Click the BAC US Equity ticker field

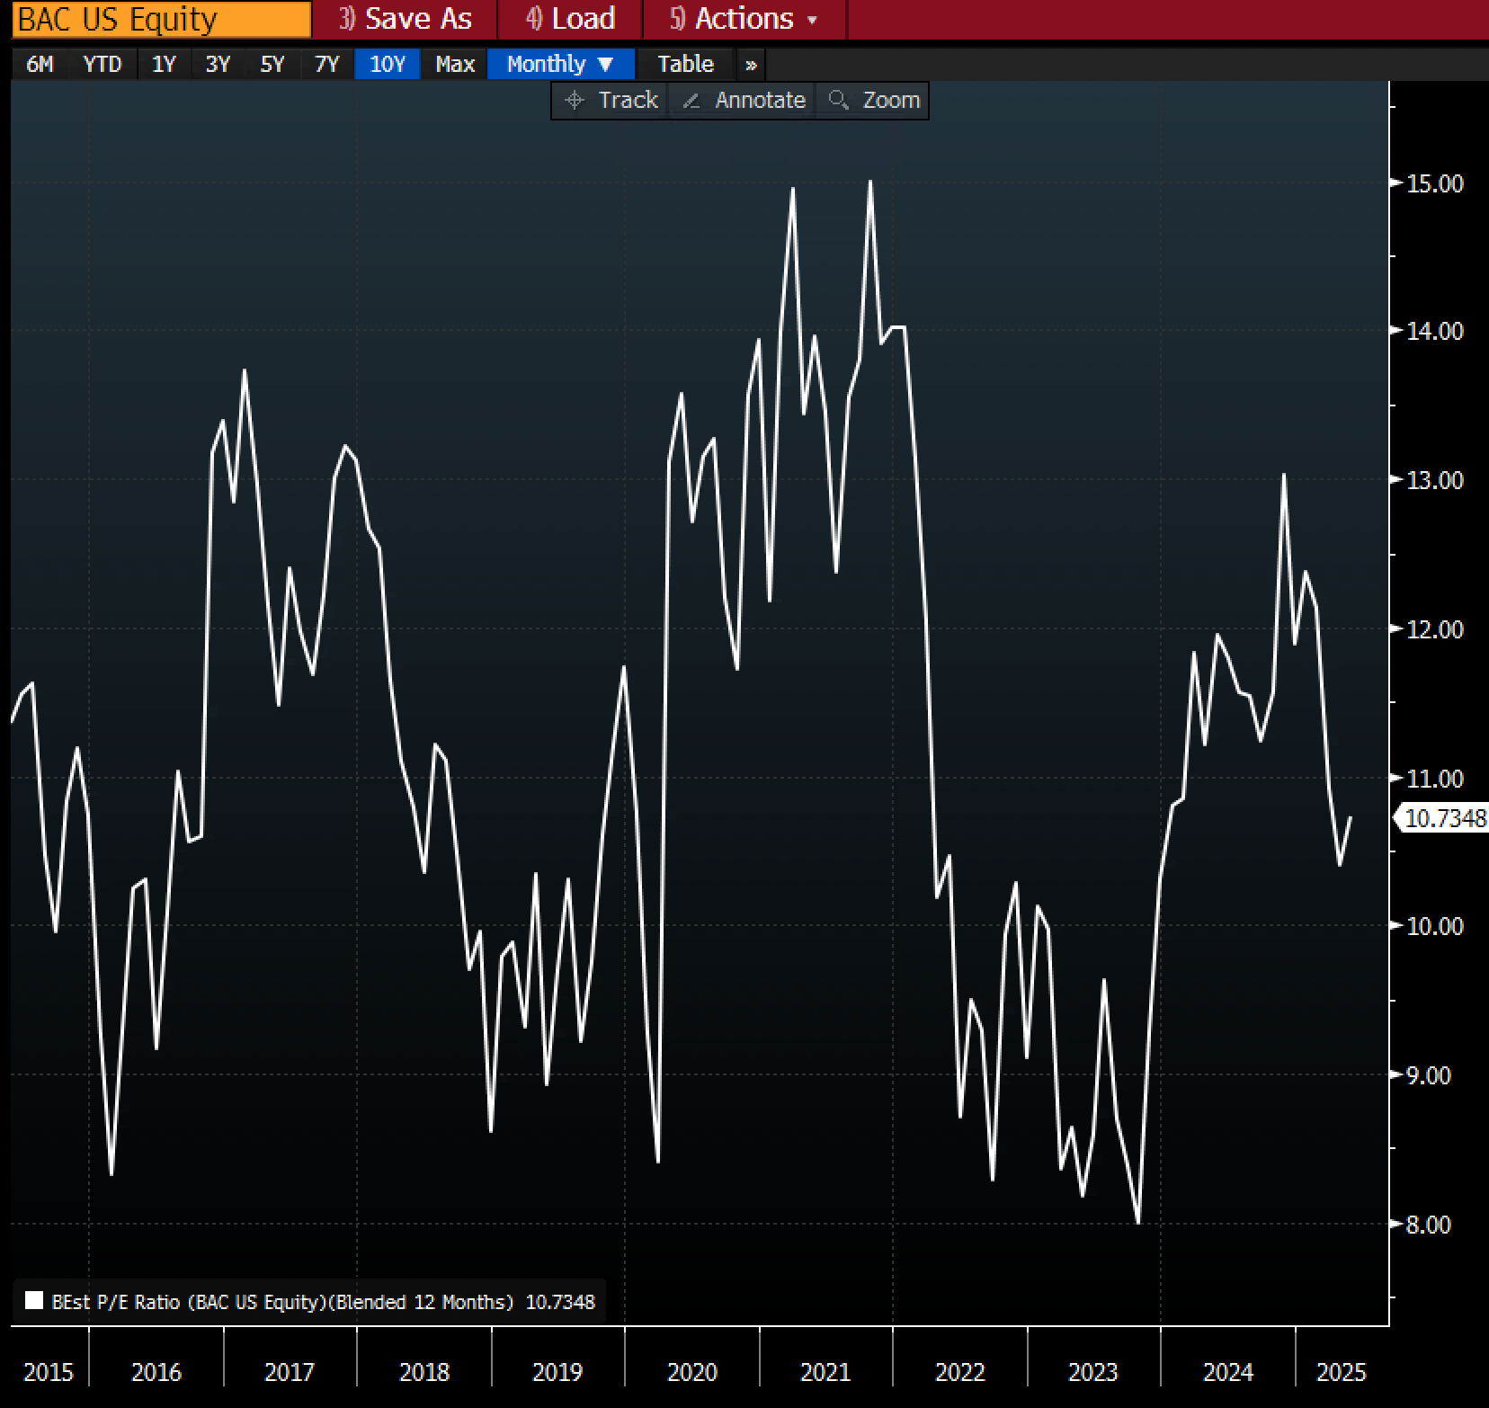pos(162,19)
